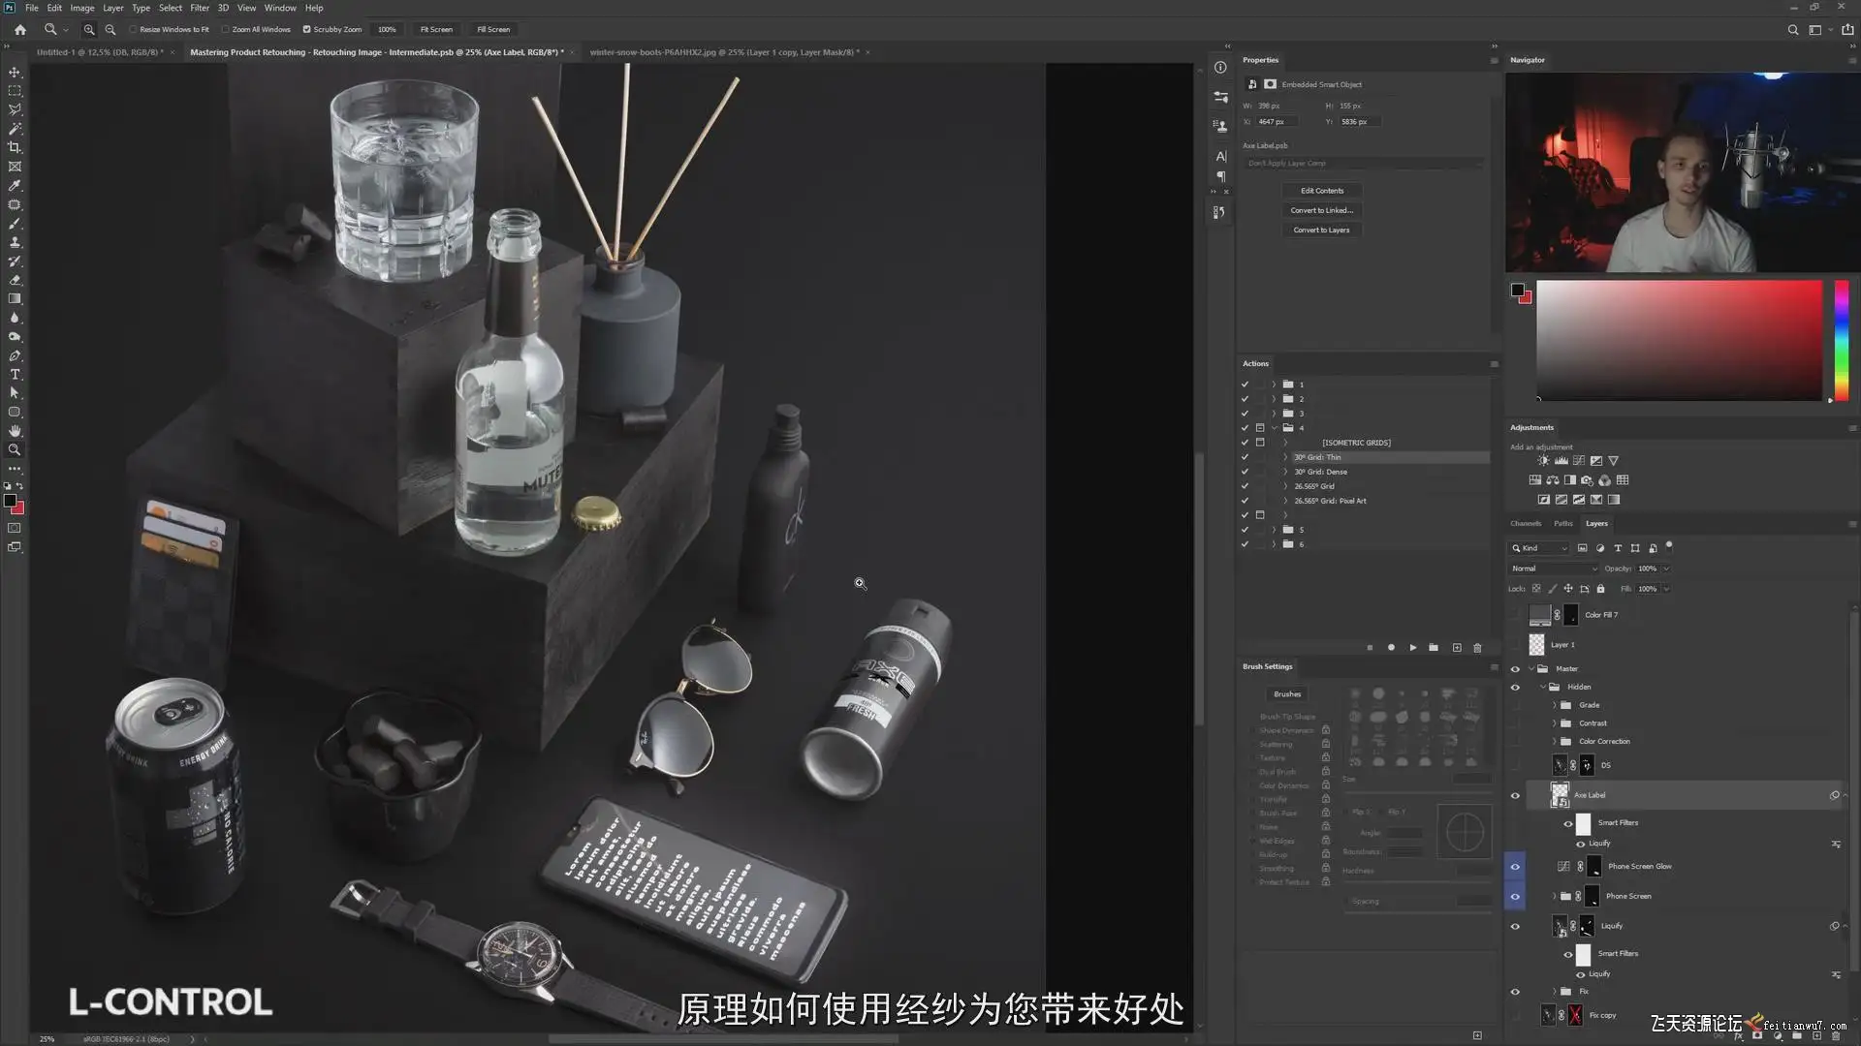Switch to the Channels tab

tap(1525, 523)
